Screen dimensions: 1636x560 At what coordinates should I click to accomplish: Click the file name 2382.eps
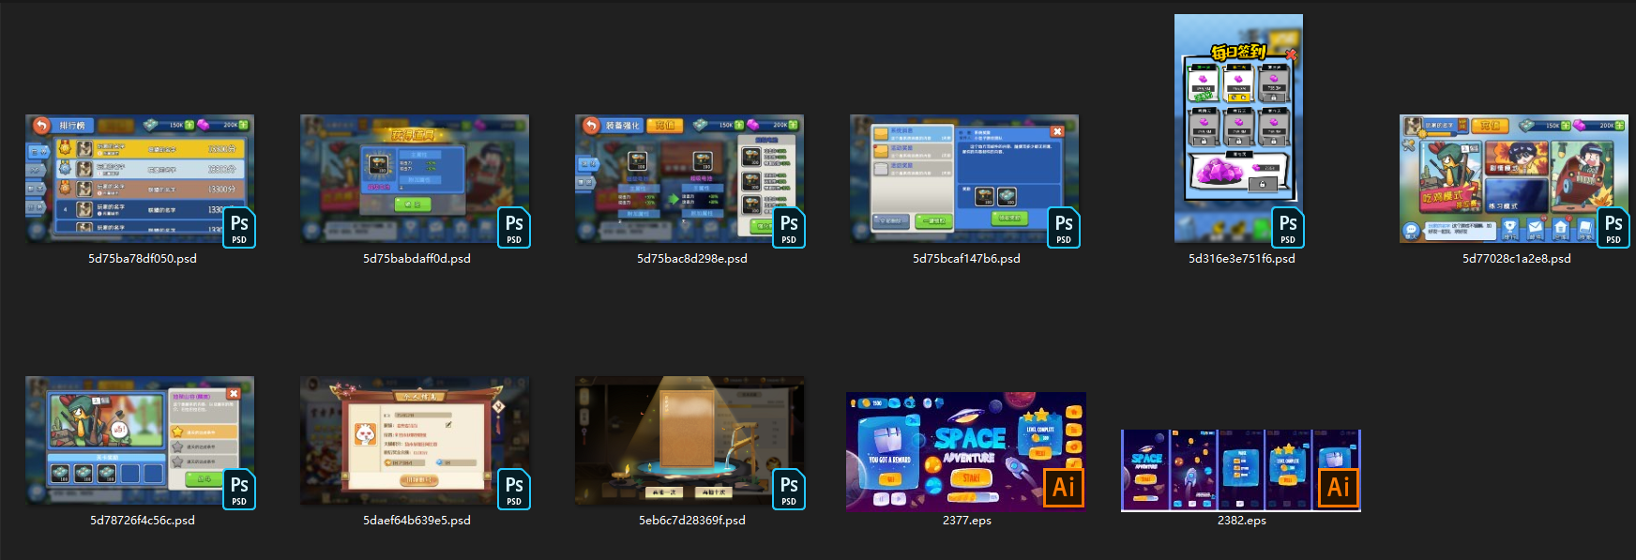coord(1242,520)
